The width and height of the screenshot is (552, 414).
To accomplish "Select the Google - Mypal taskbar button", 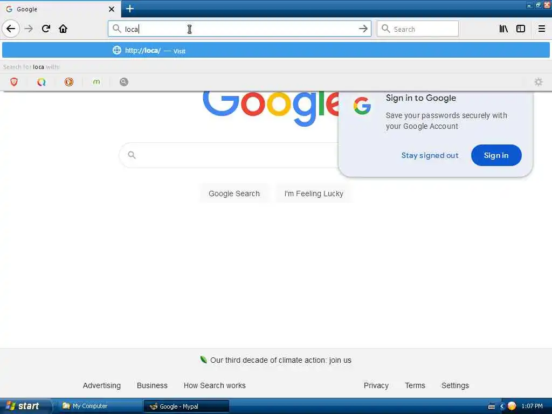I will click(186, 406).
